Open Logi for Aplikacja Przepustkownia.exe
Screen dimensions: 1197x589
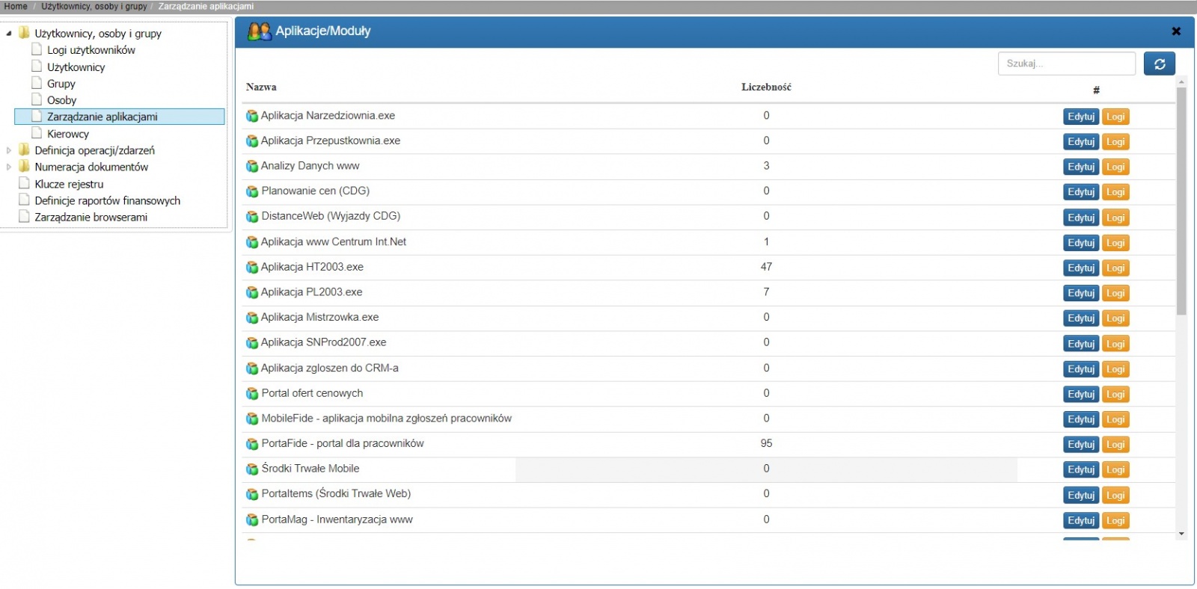(x=1115, y=142)
